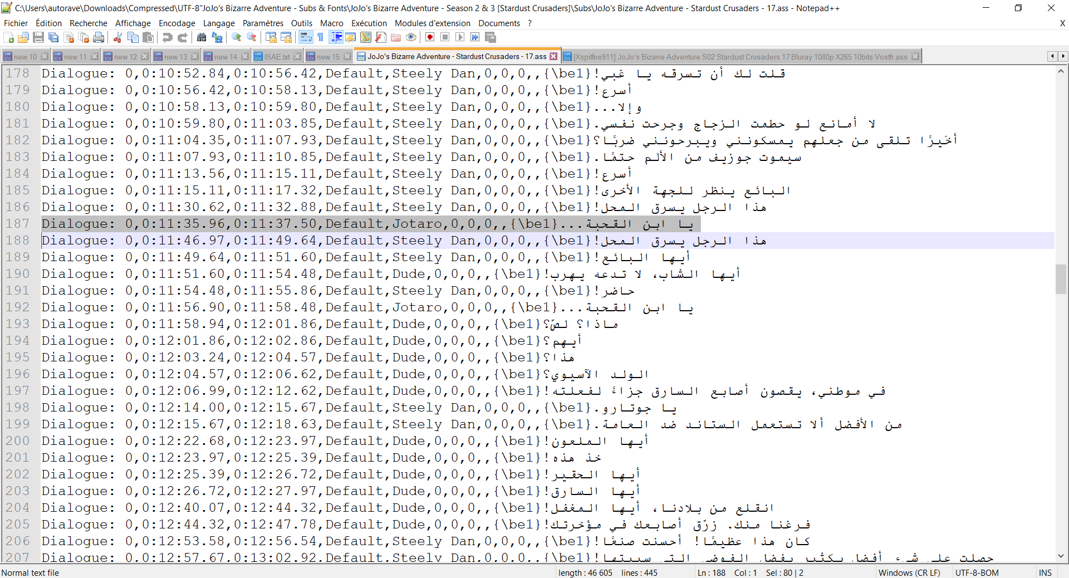Zoom in with the magnifier plus icon

tap(237, 37)
